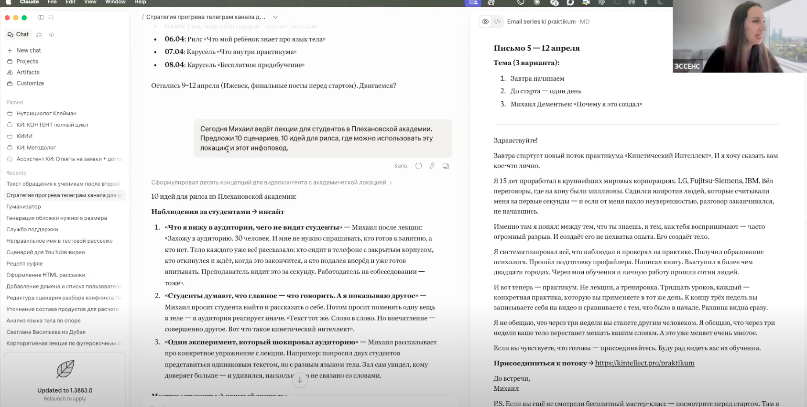Expand the chat title dropdown chevron
Image resolution: width=807 pixels, height=407 pixels.
tap(275, 17)
